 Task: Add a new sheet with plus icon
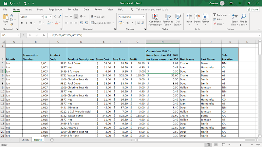pyautogui.click(x=52, y=140)
